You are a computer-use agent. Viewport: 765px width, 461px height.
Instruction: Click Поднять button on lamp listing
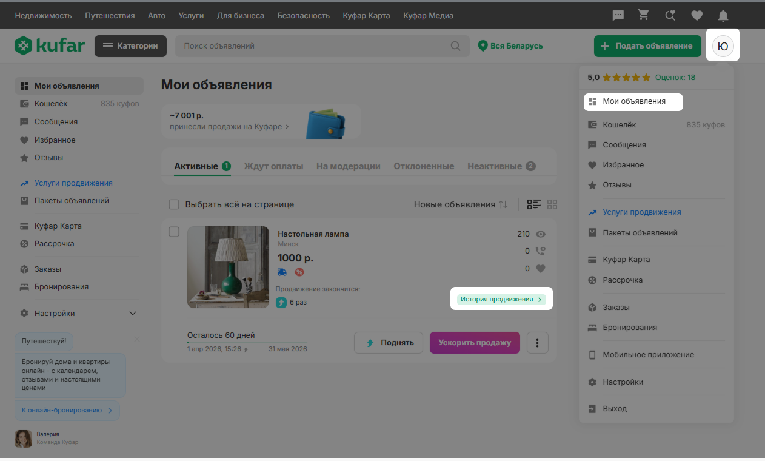pos(388,343)
